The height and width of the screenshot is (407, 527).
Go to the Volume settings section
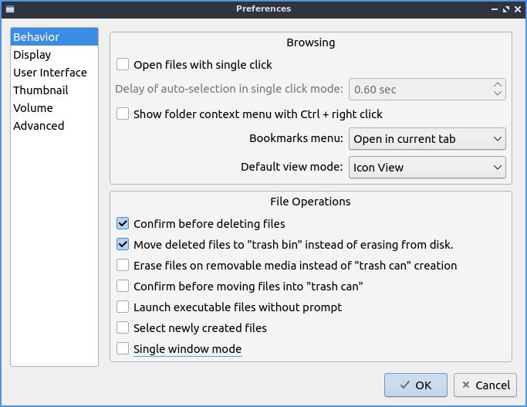(x=33, y=108)
